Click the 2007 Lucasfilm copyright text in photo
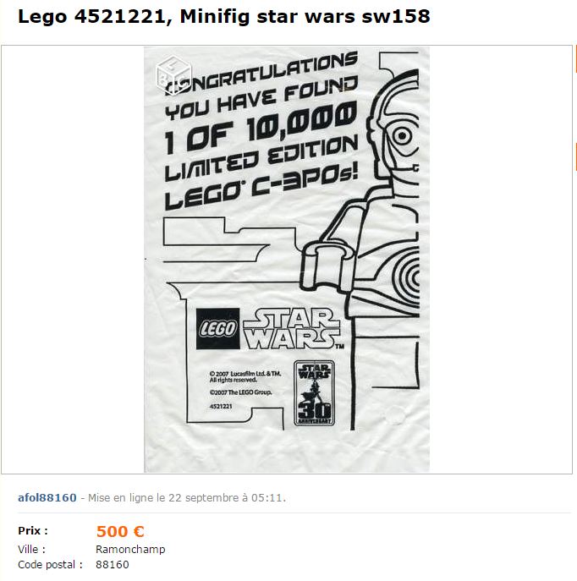Screen dimensions: 577x581 245,377
